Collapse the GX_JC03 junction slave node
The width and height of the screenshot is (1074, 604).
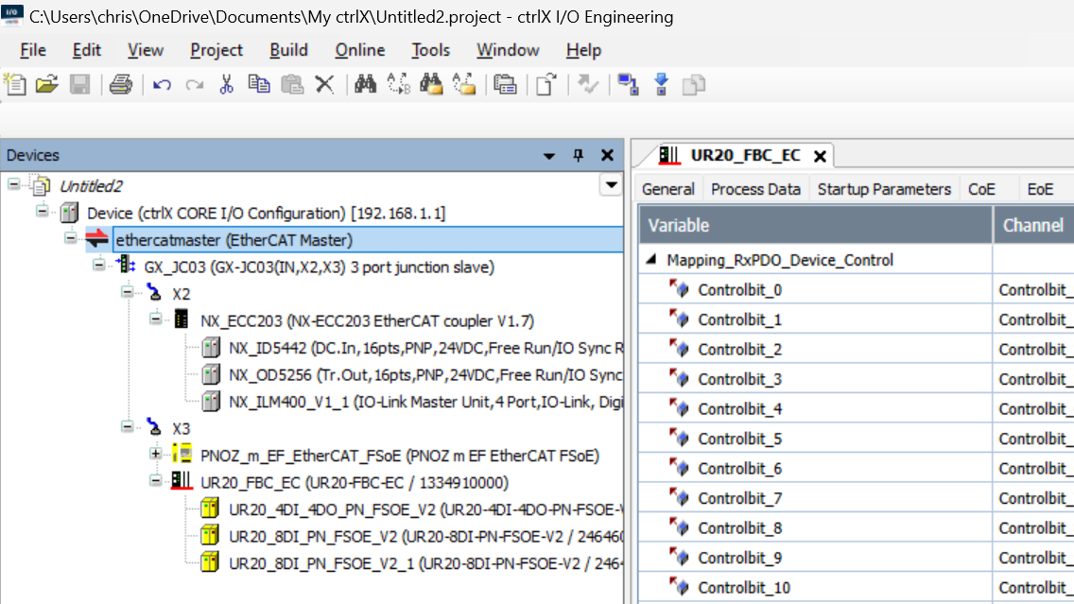tap(99, 265)
